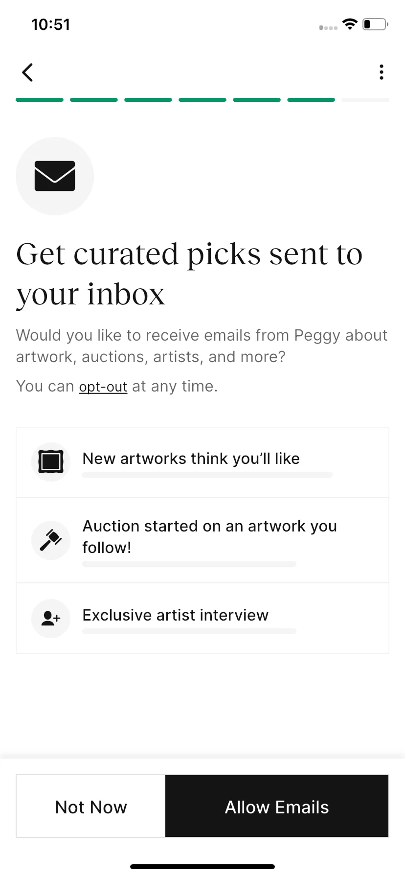Tap the sixth green progress segment
405x877 pixels.
coord(311,100)
